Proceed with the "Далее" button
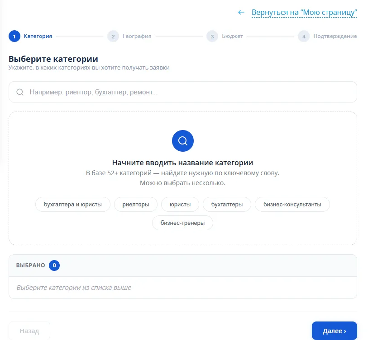The image size is (387, 340). [334, 331]
